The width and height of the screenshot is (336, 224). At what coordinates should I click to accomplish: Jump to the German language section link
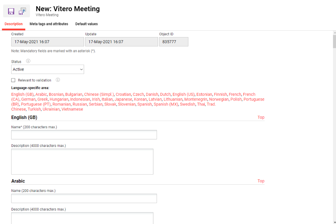tap(28, 99)
